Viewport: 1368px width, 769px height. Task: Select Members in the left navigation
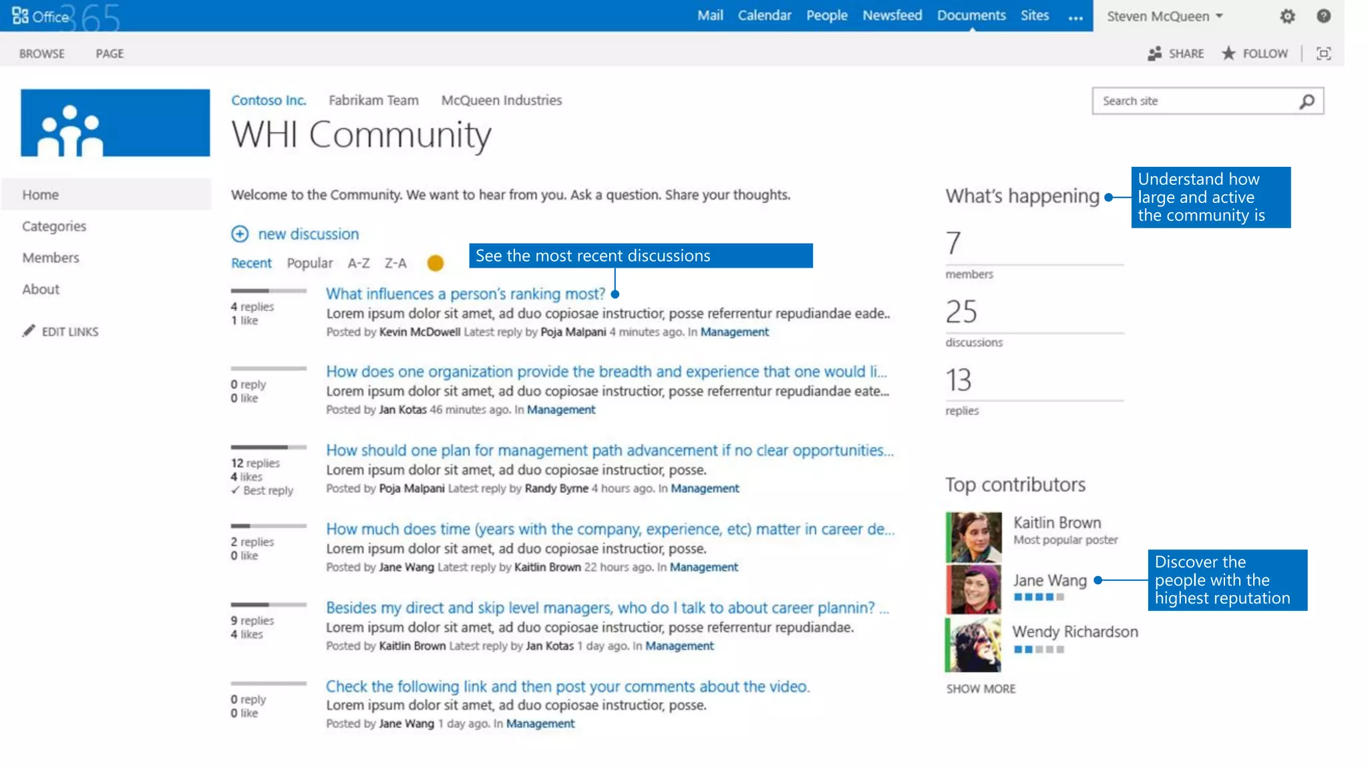click(x=50, y=258)
